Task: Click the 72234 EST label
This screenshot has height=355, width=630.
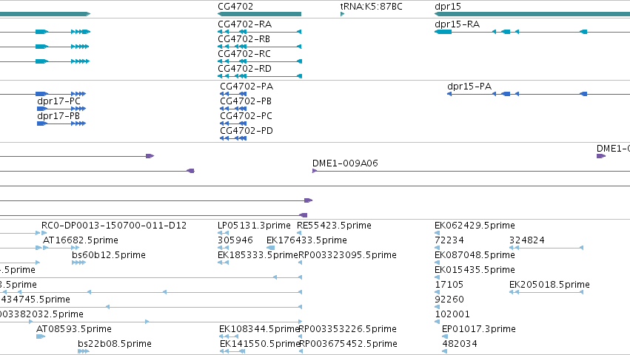Action: [x=449, y=240]
